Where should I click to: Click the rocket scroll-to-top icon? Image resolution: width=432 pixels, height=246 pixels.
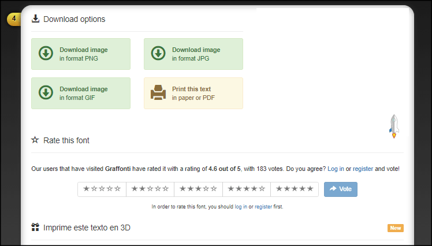tap(394, 126)
